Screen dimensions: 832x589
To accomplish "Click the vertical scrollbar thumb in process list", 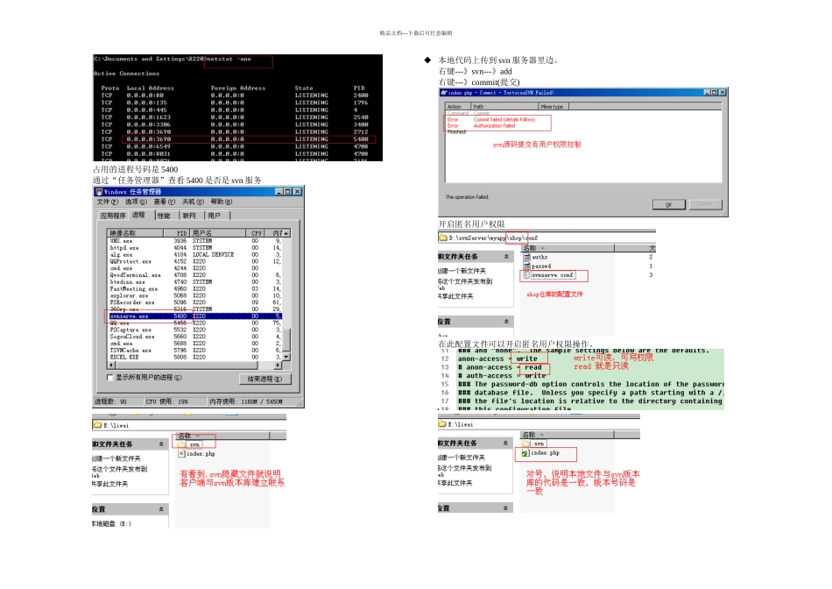I will pyautogui.click(x=286, y=339).
